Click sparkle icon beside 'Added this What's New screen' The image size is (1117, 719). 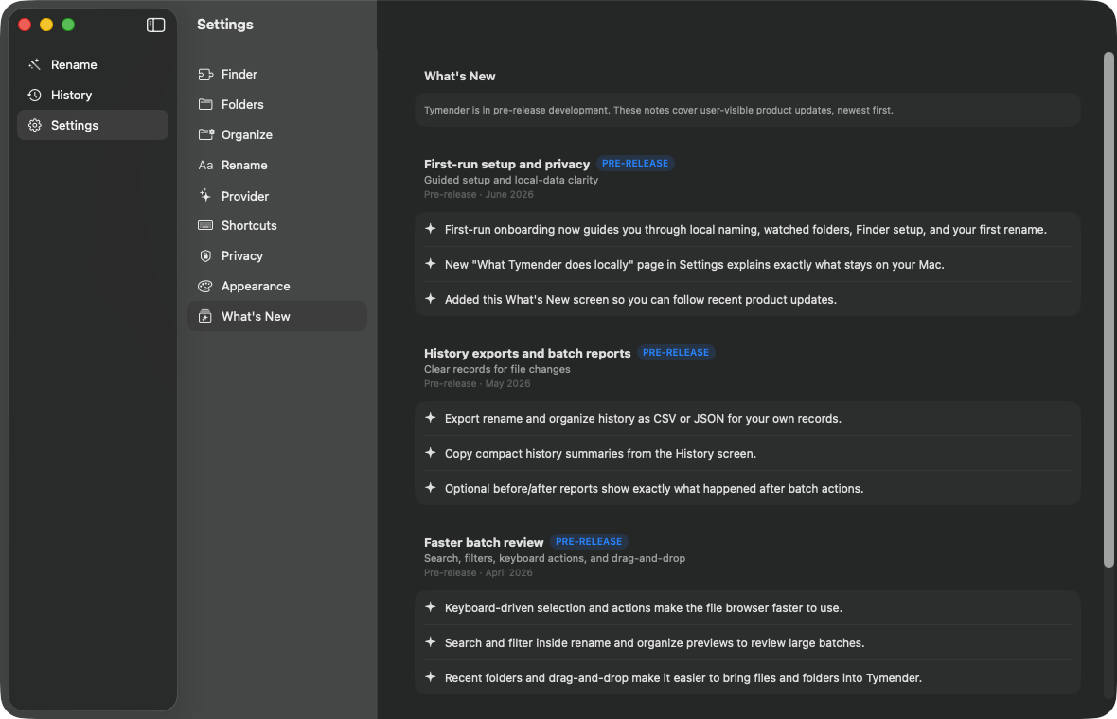point(431,298)
